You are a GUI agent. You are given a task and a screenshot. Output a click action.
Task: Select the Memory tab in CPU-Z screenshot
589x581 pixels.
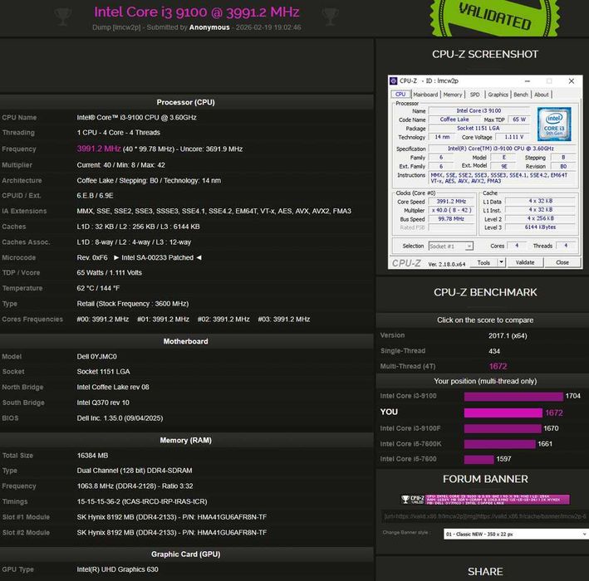coord(453,95)
